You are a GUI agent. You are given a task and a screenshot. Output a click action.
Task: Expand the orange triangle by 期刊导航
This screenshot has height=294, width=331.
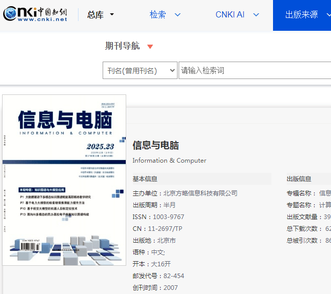pyautogui.click(x=150, y=47)
